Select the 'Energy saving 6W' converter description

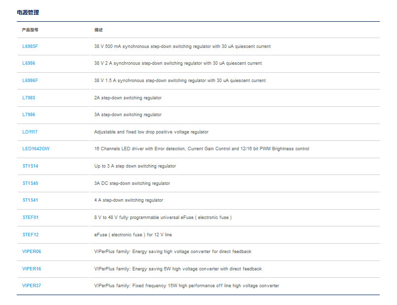(178, 269)
